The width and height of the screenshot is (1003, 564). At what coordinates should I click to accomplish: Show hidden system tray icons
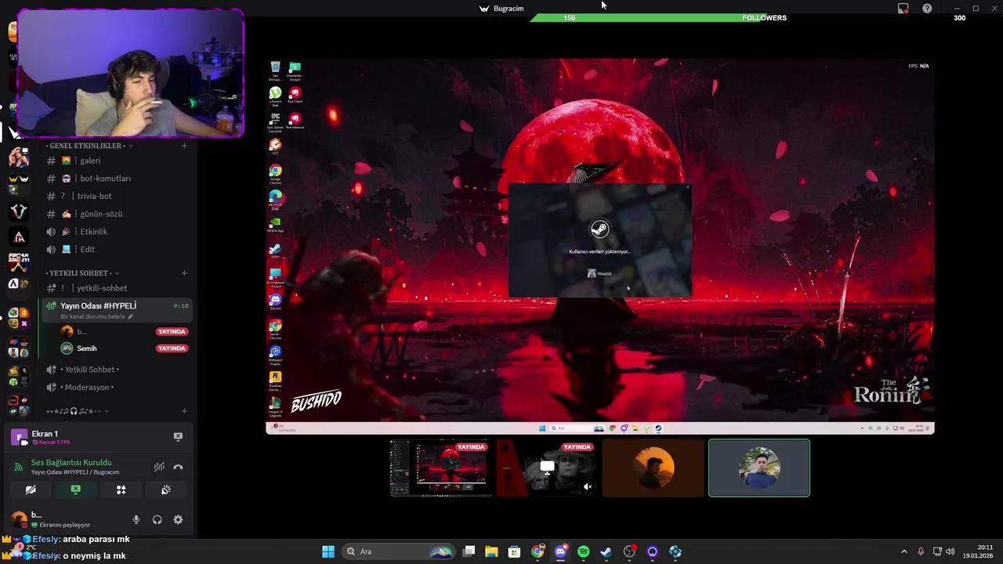tap(903, 551)
